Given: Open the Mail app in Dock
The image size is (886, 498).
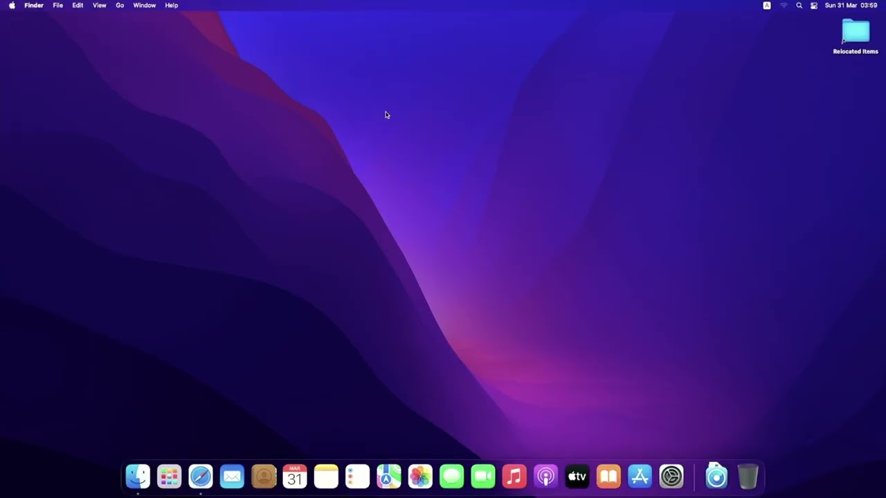Looking at the screenshot, I should click(x=232, y=476).
